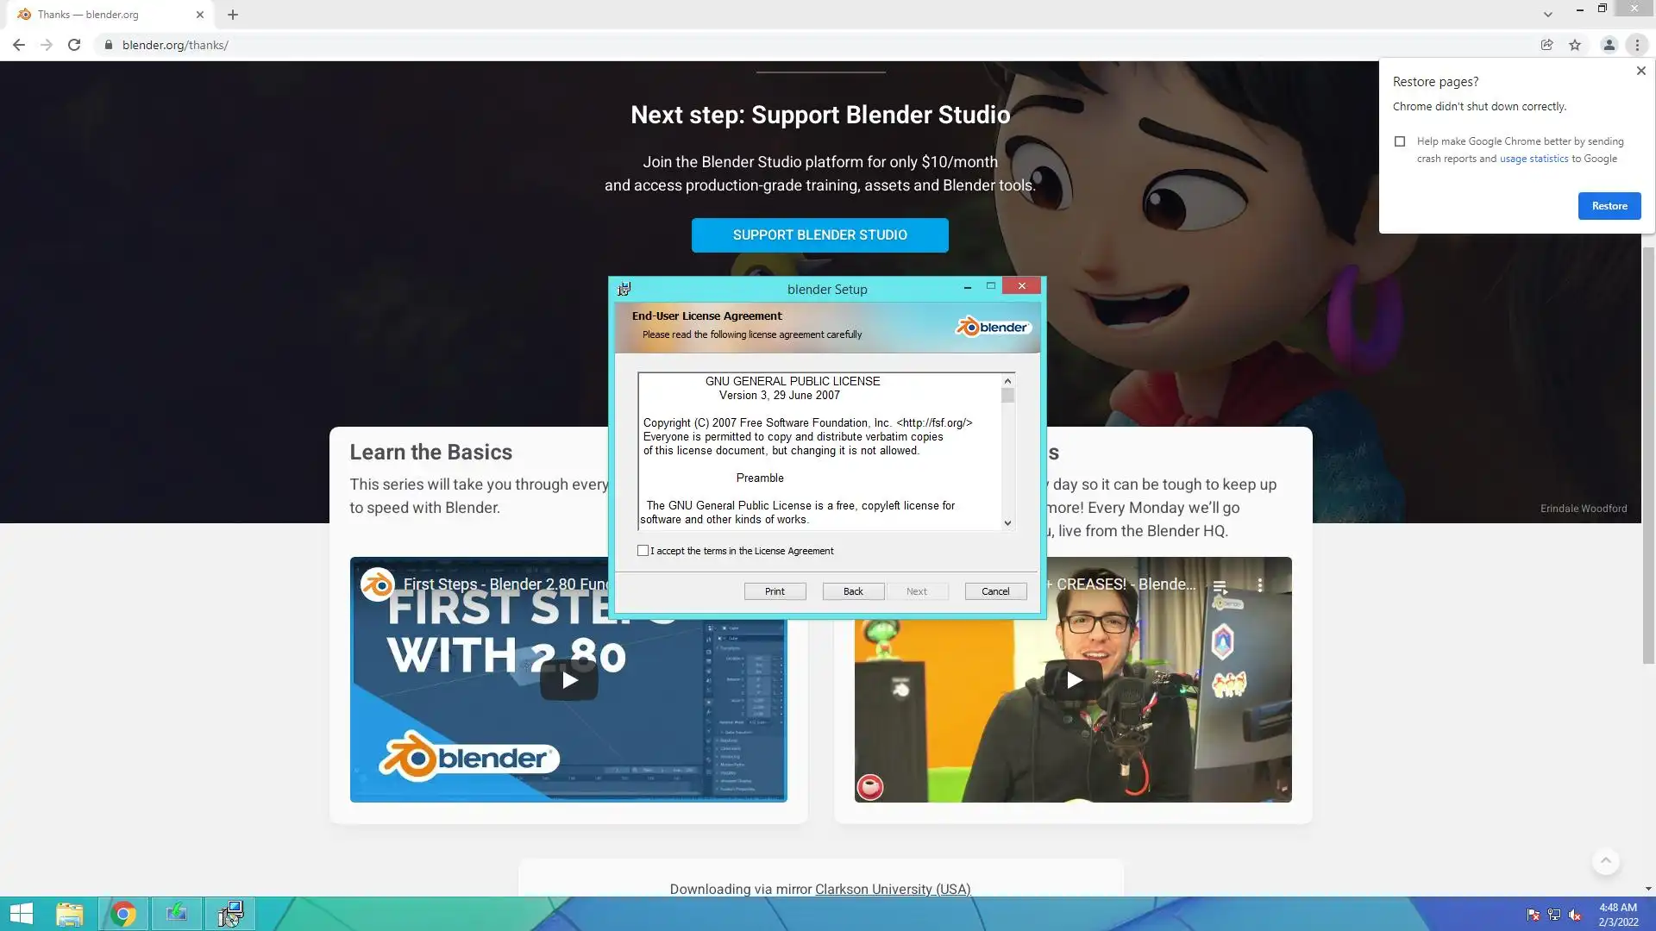Play the First Steps Blender 2.80 video
Screen dimensions: 1656x931
(568, 680)
